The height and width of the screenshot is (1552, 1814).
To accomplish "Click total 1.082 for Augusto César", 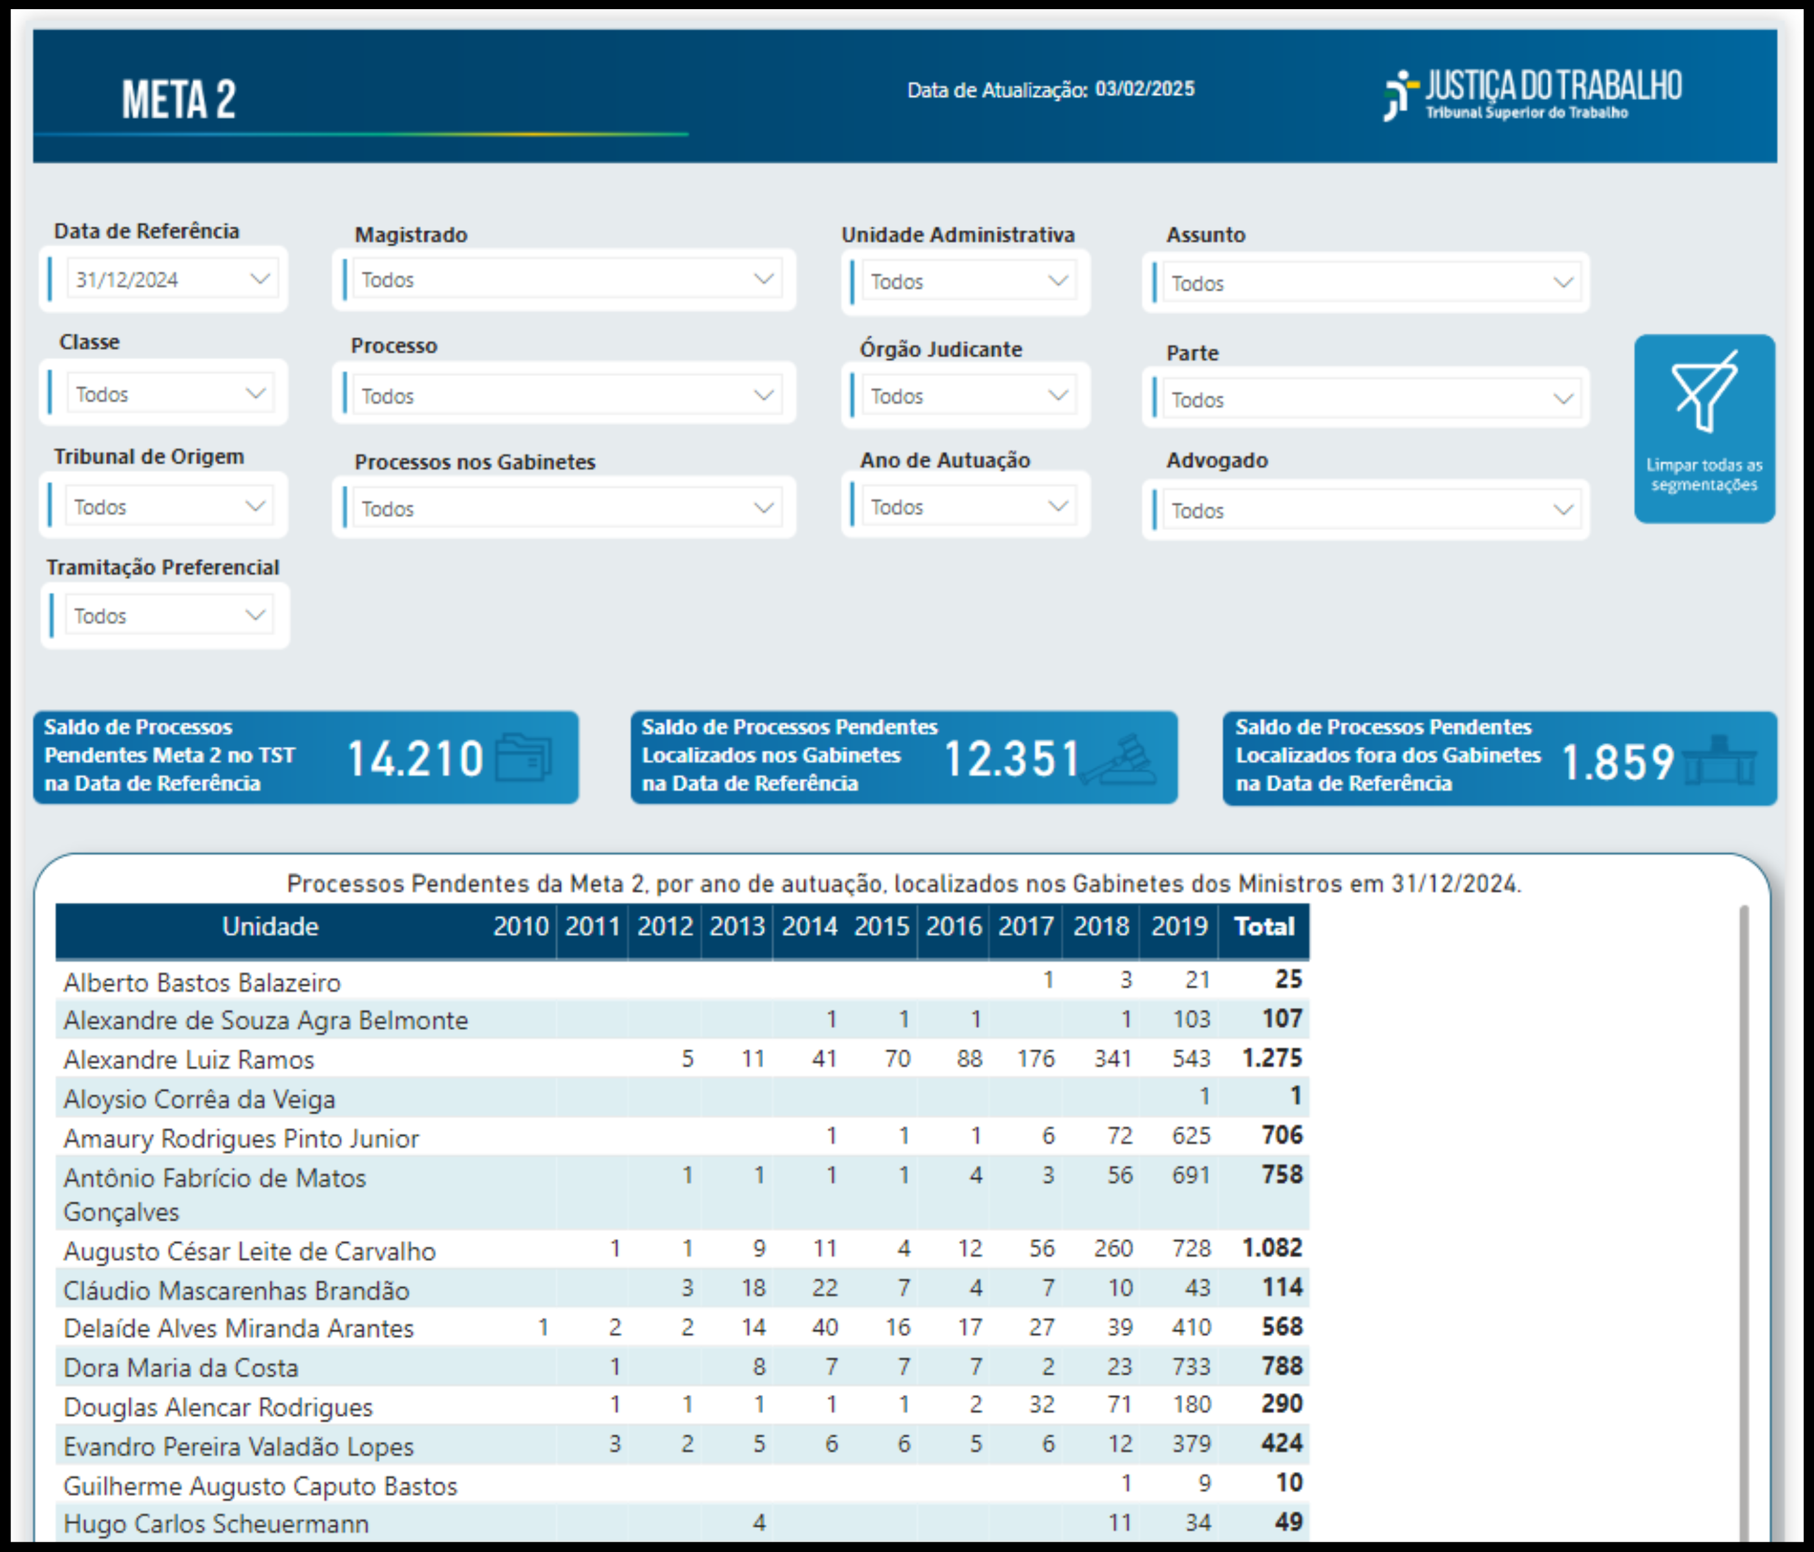I will point(1272,1248).
